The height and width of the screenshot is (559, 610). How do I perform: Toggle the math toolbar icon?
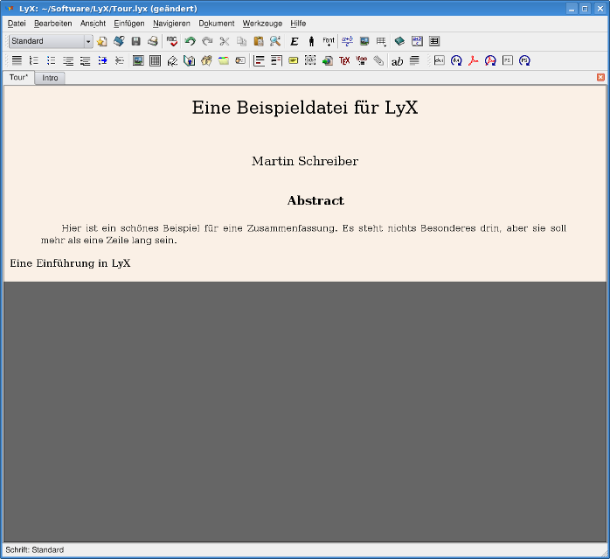point(417,41)
